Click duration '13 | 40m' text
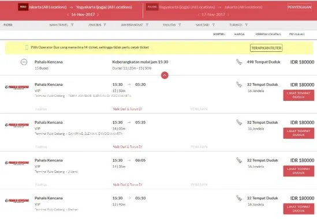Image resolution: width=317 pixels, height=219 pixels. tap(119, 205)
